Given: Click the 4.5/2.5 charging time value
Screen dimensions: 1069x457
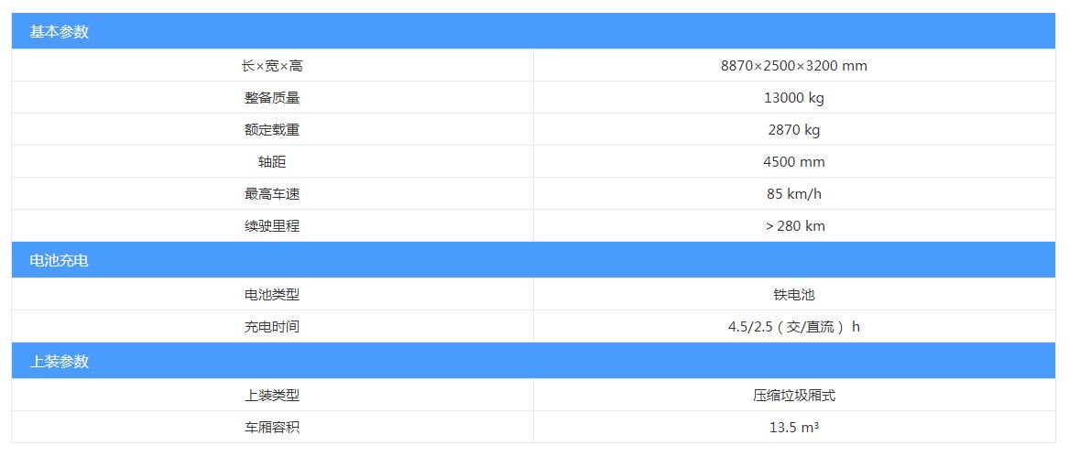Looking at the screenshot, I should (794, 327).
